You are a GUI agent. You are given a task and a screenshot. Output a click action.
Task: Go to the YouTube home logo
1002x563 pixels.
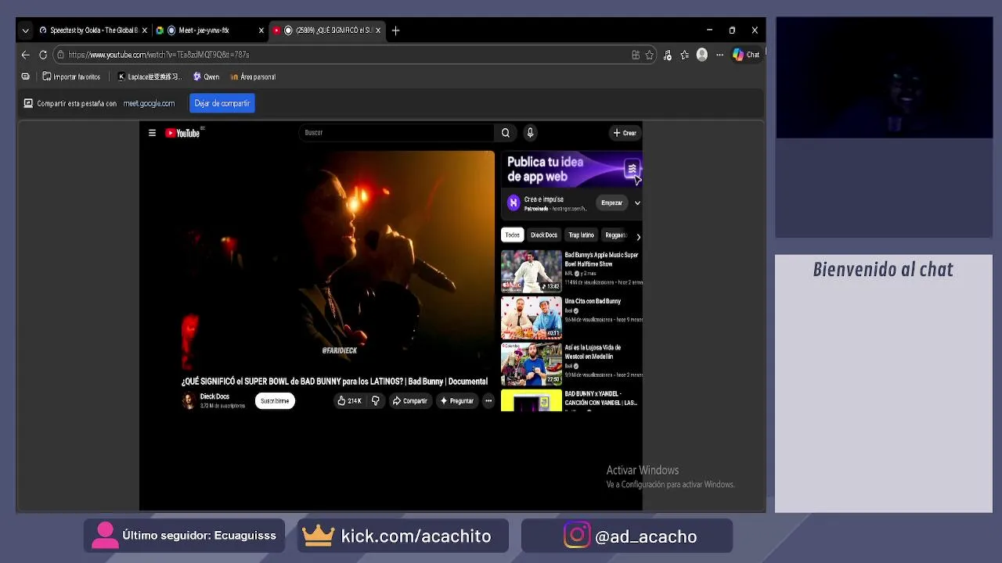pos(183,133)
